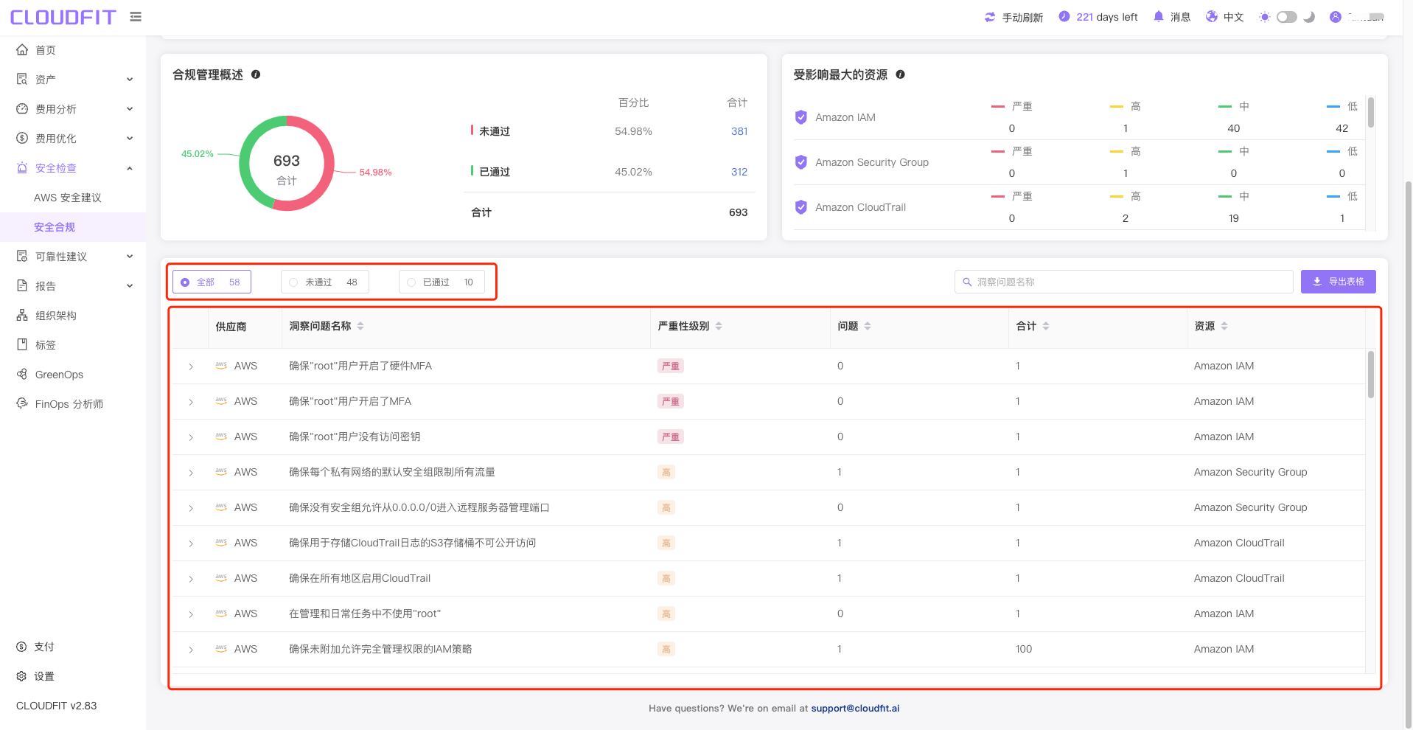Click the 312 已通过 count link
The image size is (1413, 730).
(x=739, y=172)
